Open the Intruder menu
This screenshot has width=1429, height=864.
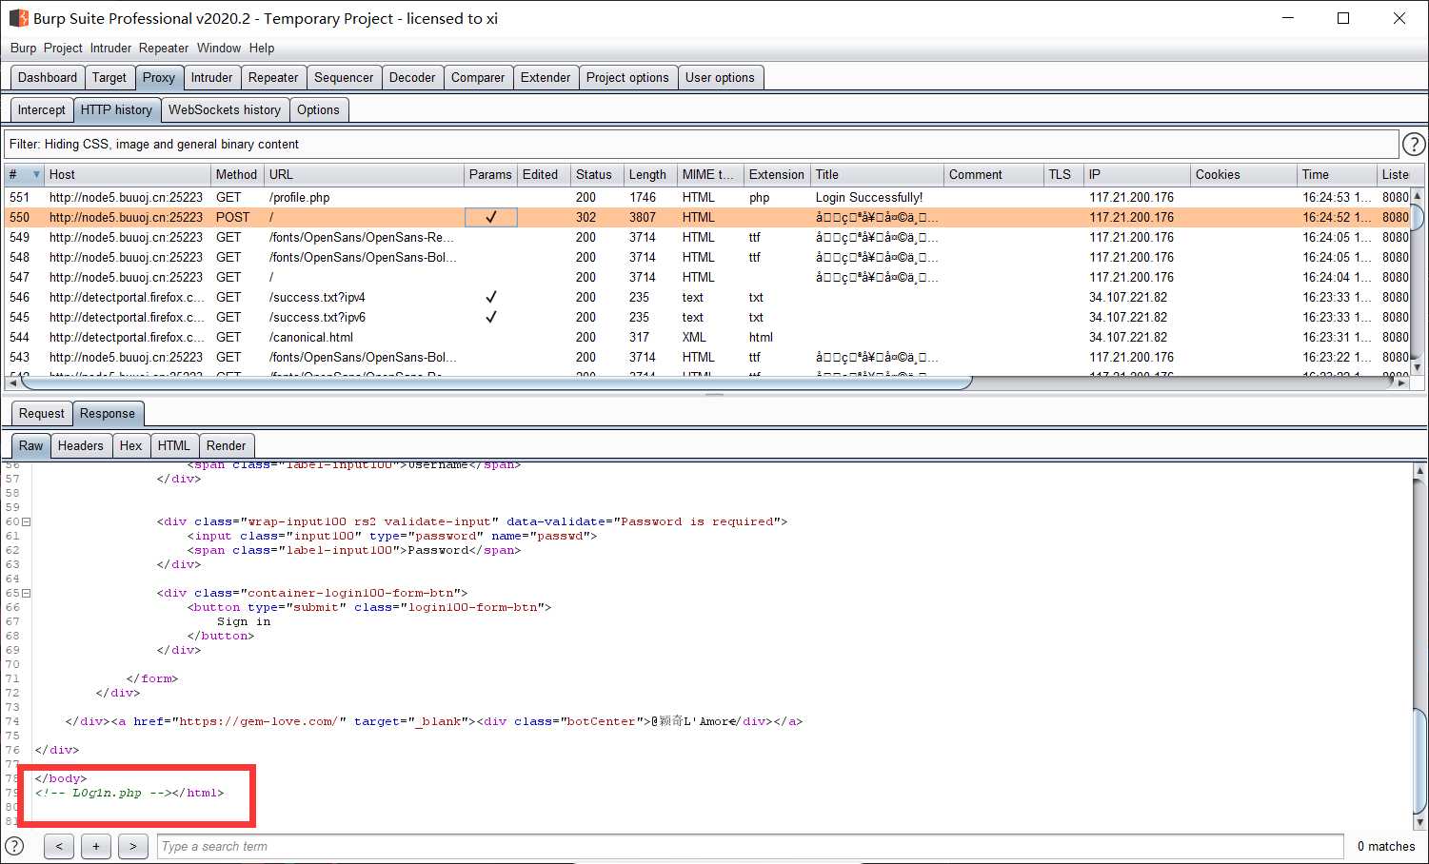(x=111, y=48)
